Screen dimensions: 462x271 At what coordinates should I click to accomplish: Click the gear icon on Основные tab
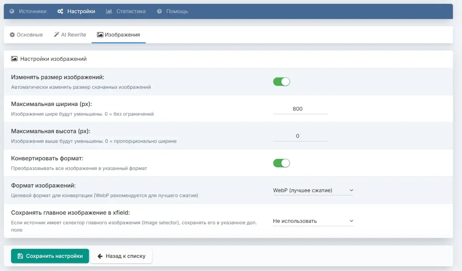pos(12,35)
